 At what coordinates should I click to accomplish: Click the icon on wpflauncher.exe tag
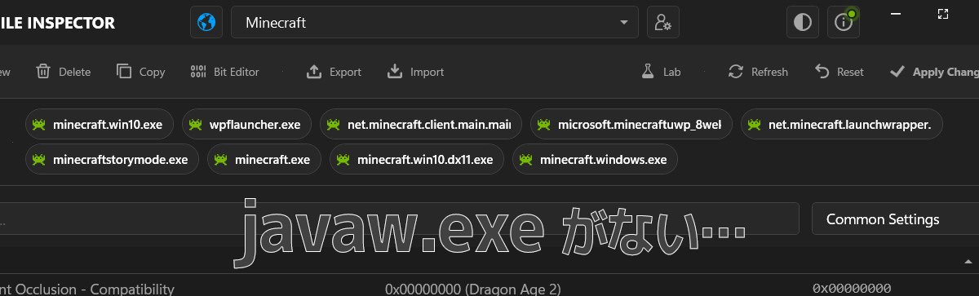195,125
